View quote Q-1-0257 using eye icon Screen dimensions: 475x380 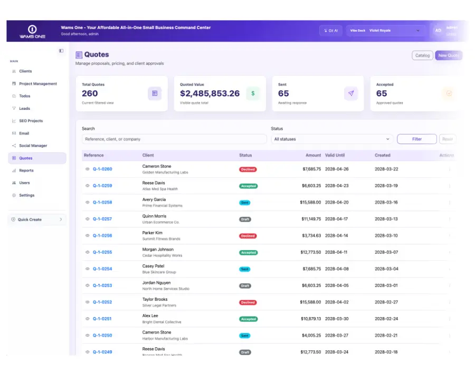click(x=87, y=219)
